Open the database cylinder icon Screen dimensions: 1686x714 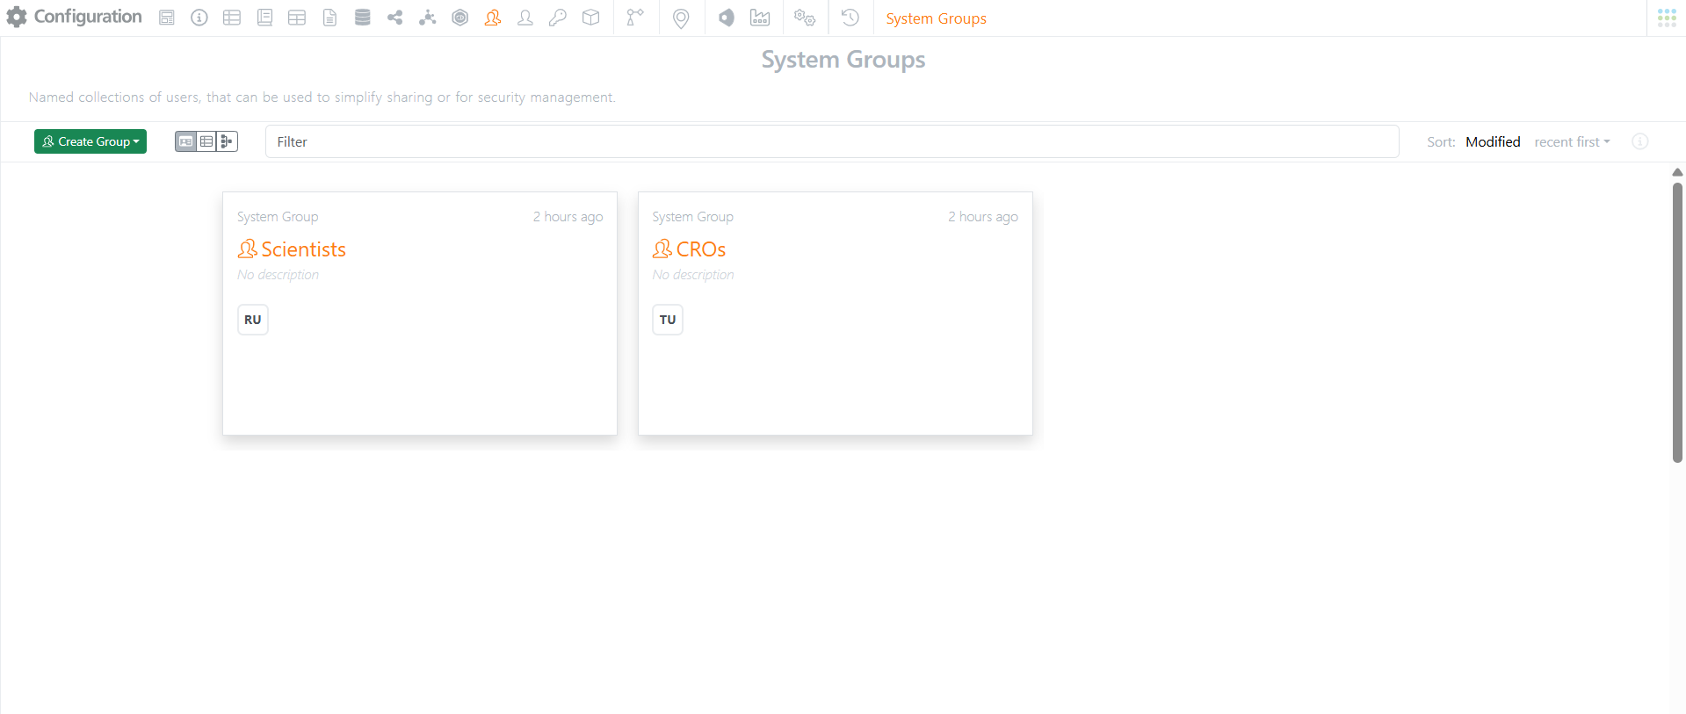[362, 18]
